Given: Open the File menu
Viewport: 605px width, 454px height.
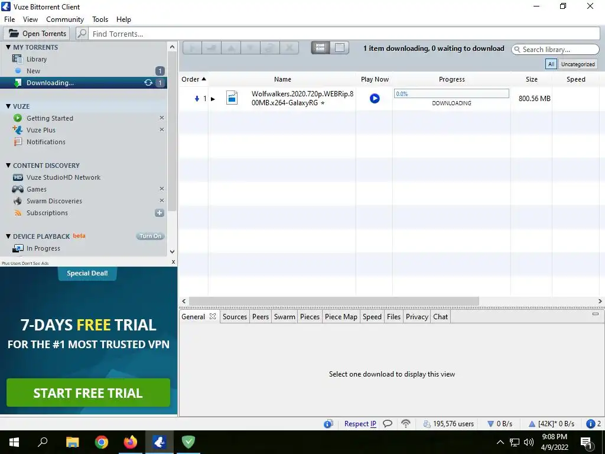Looking at the screenshot, I should pyautogui.click(x=9, y=20).
